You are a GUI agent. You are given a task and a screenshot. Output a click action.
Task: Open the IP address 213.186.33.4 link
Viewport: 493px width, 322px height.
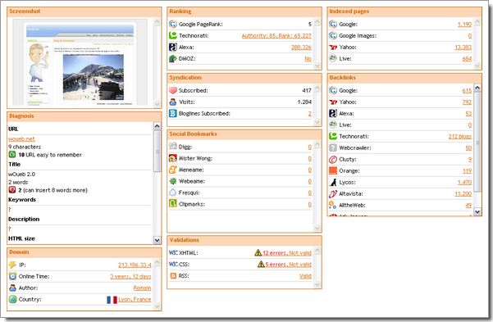coord(135,265)
